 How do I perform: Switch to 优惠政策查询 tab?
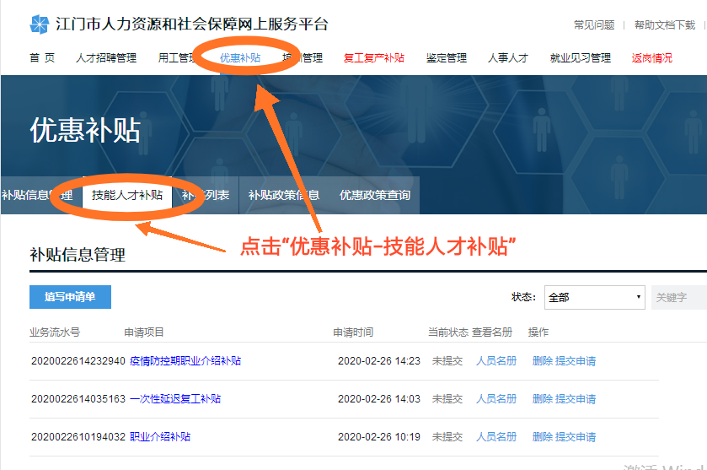(375, 195)
